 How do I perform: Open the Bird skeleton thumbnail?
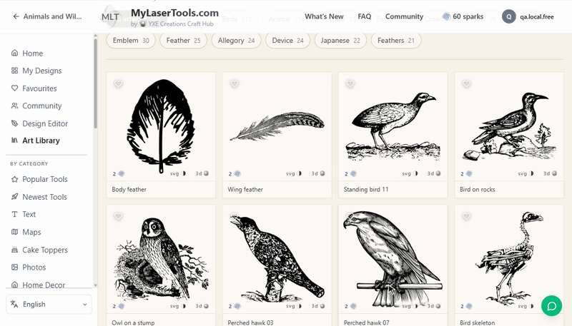(509, 258)
